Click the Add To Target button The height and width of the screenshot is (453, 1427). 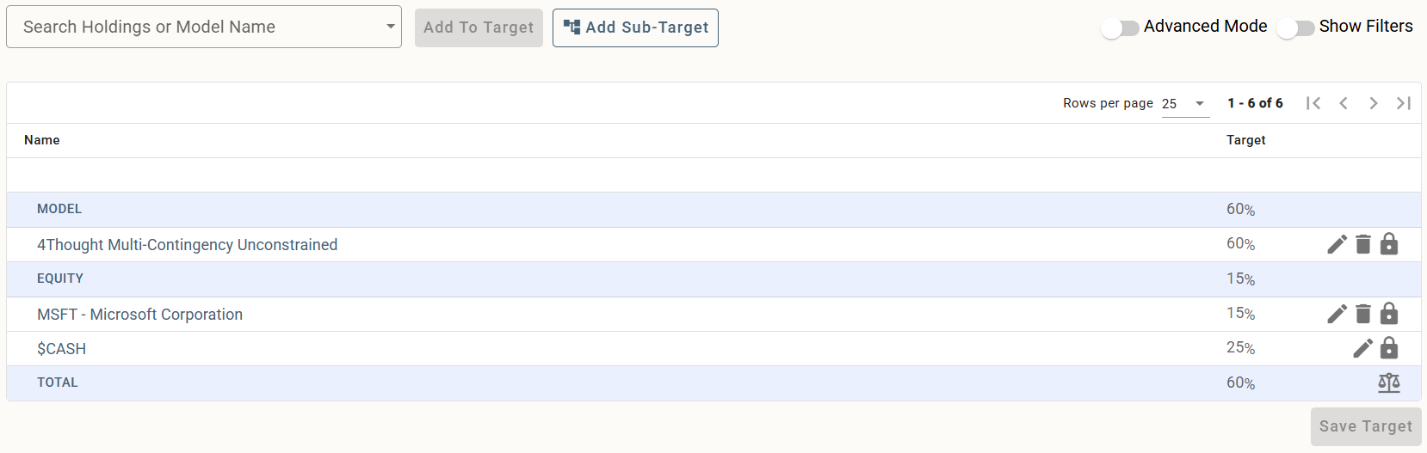[x=479, y=28]
